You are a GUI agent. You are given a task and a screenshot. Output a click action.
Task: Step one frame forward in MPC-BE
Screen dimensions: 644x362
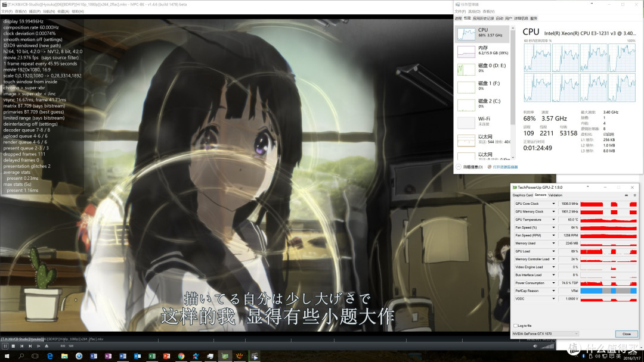click(x=39, y=346)
